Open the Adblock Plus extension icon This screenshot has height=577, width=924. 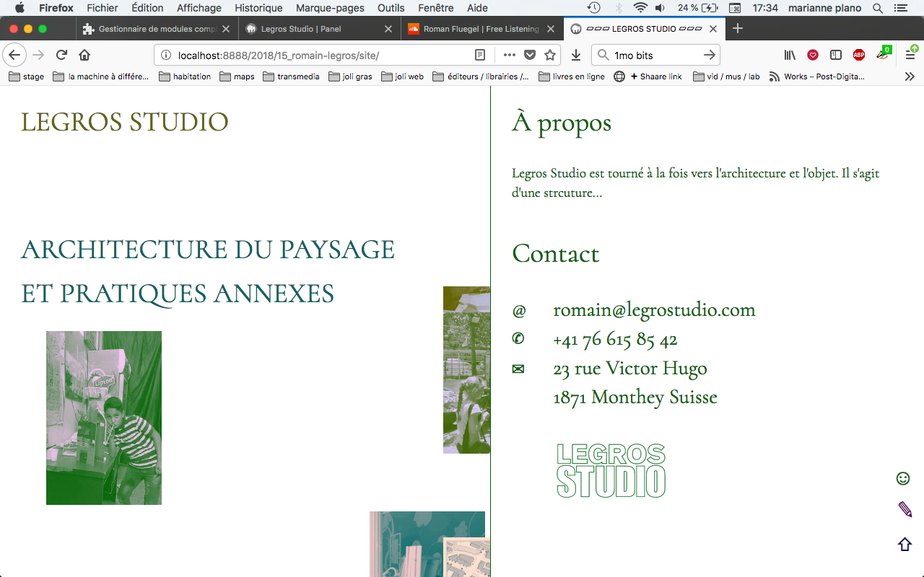coord(858,55)
